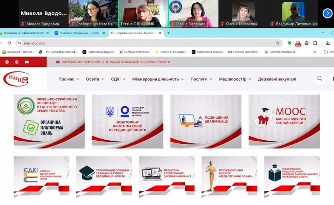Open the red New extension icon

point(298,44)
